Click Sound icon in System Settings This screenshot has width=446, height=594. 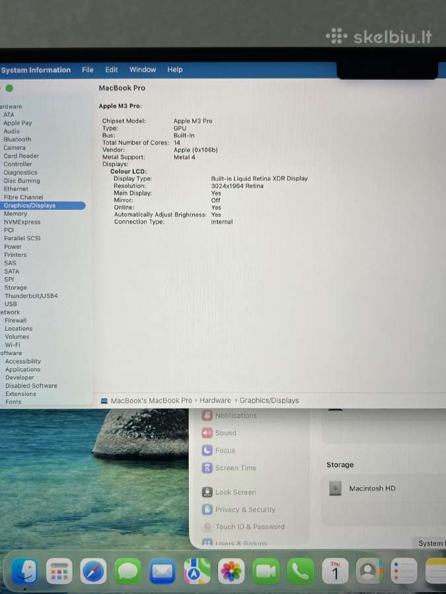207,432
